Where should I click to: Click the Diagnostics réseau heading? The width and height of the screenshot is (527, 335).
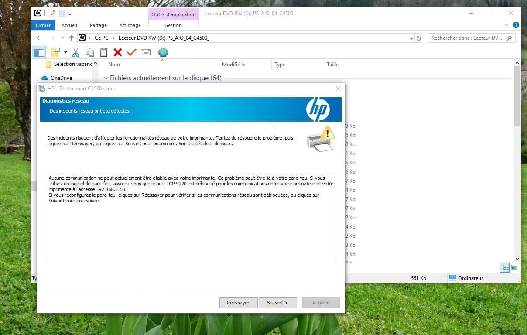tap(65, 101)
